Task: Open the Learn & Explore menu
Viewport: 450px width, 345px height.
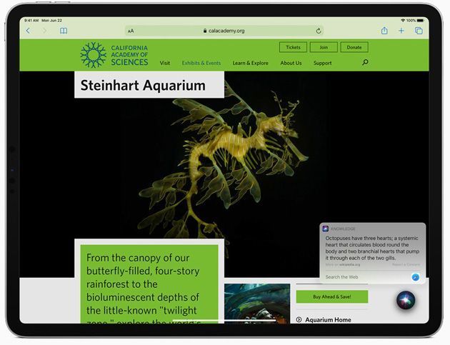Action: click(x=250, y=63)
